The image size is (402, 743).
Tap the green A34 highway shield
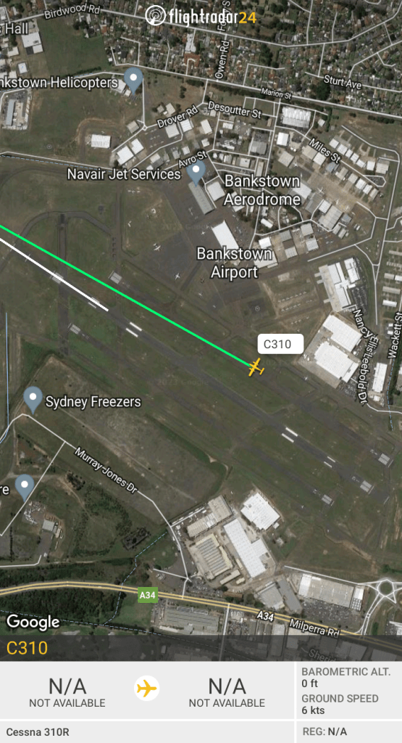(x=148, y=595)
